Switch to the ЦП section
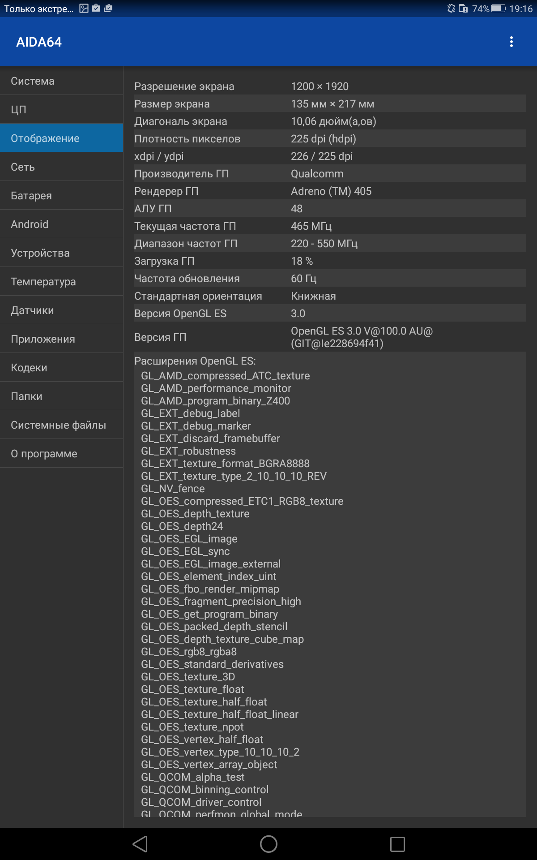 pyautogui.click(x=62, y=110)
